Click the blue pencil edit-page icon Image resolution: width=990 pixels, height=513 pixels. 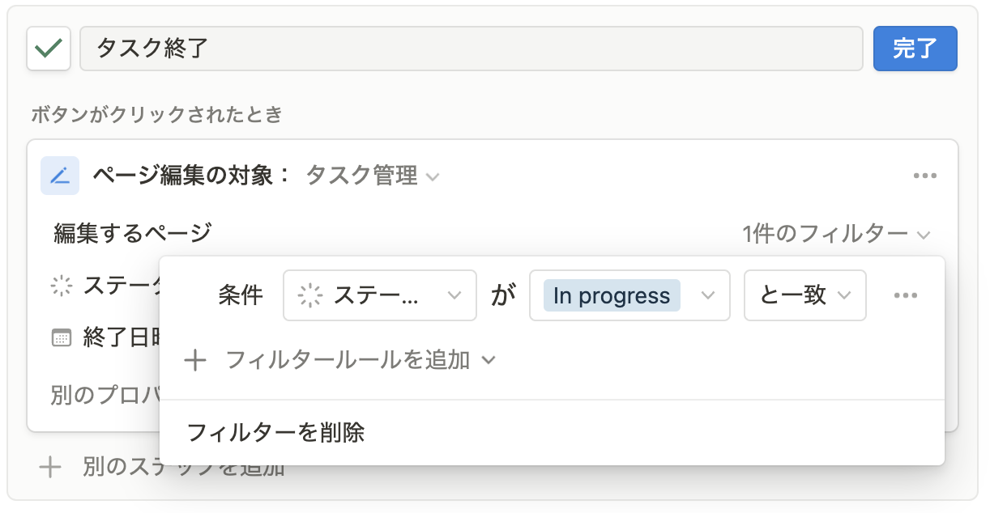(x=60, y=176)
